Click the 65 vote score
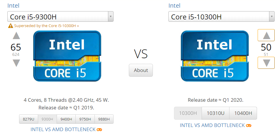Screen dimensions: 277x137 tap(16, 47)
